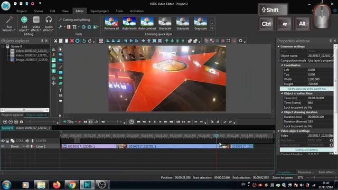
Task: Apply the Auto levels quick style
Action: 129,23
